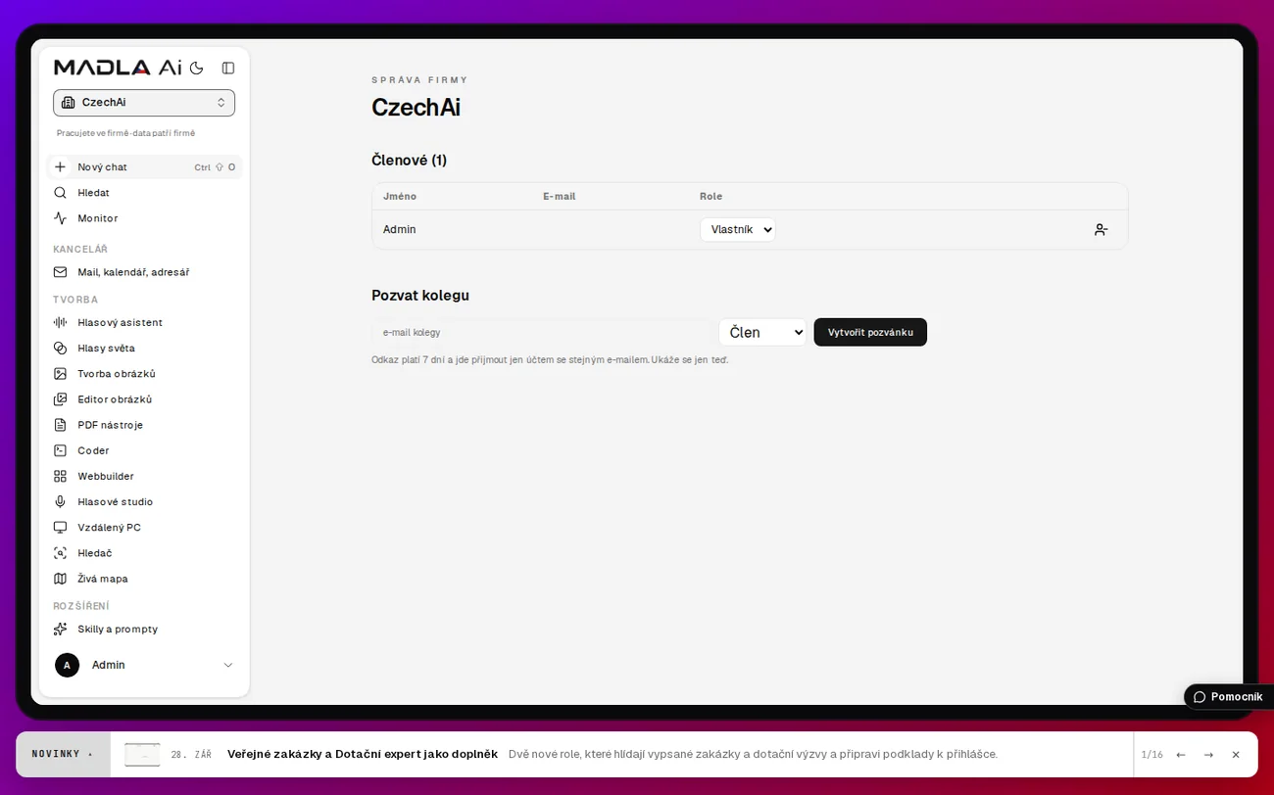Click the Jméno column header
1274x795 pixels.
pos(400,196)
